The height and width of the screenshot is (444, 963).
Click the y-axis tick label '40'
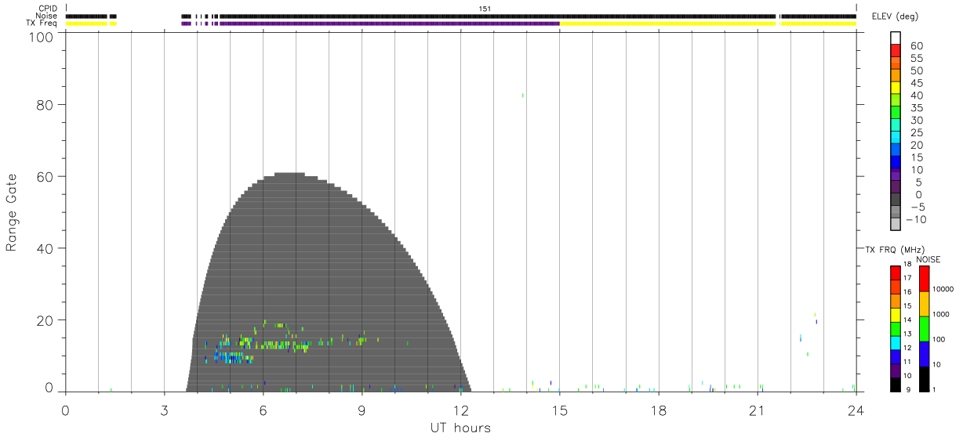(x=46, y=248)
